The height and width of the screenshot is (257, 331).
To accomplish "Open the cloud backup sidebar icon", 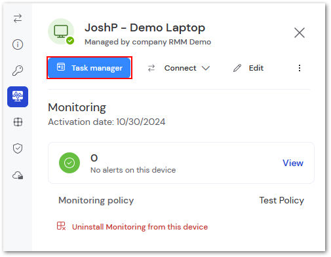I will [x=18, y=175].
